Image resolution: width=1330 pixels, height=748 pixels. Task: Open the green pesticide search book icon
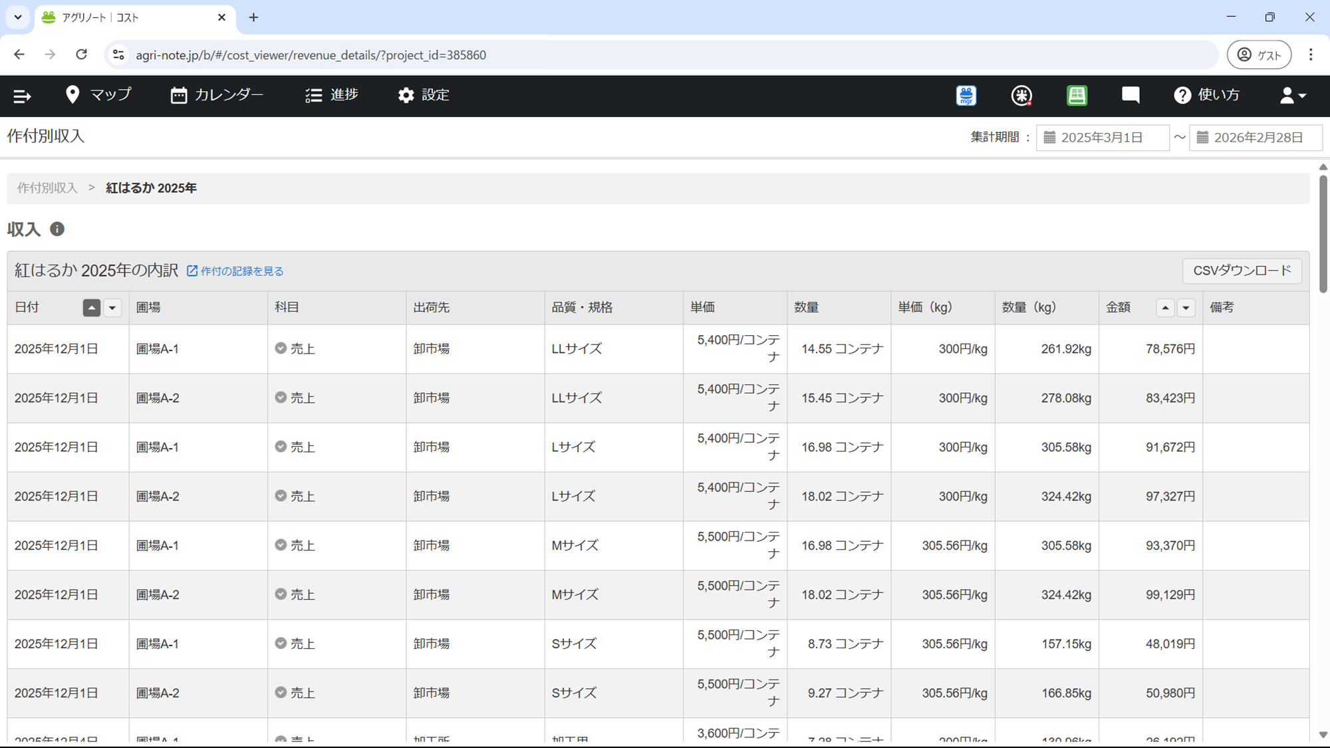click(1077, 96)
